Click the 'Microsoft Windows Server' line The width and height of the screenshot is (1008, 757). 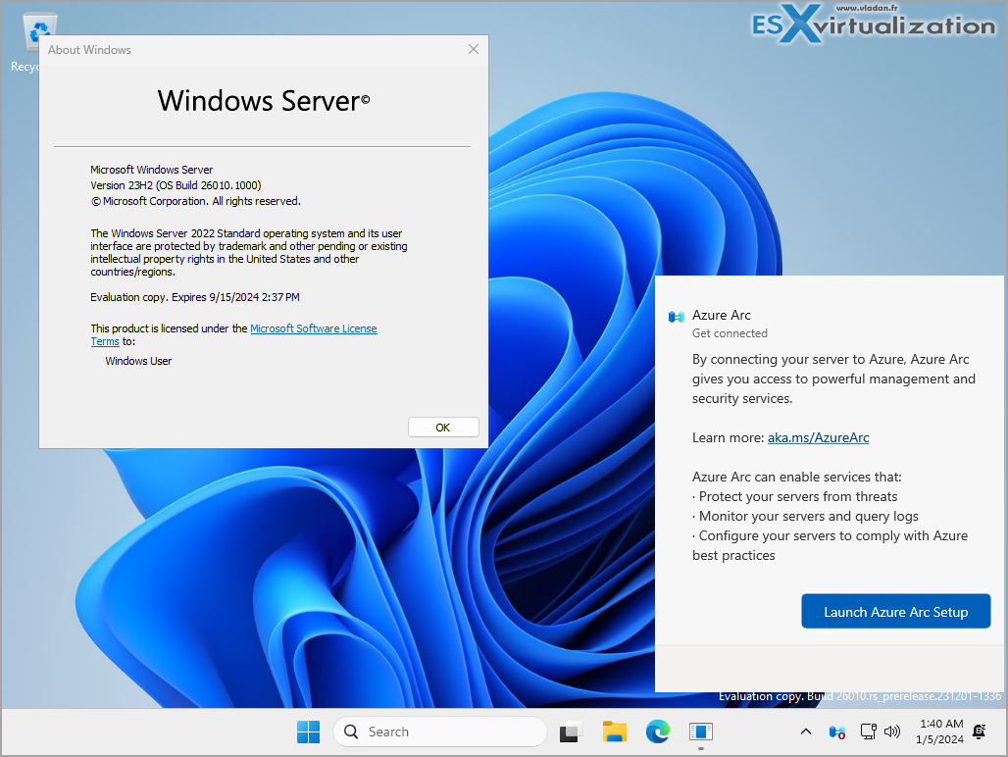coord(152,170)
